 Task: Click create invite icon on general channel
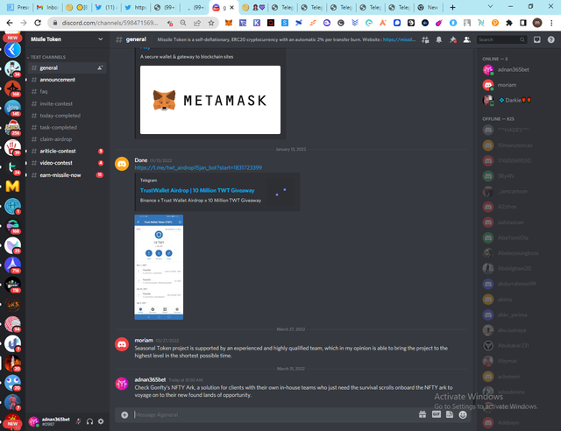(100, 68)
